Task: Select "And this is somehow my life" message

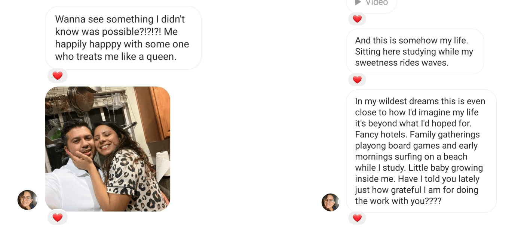Action: (415, 51)
